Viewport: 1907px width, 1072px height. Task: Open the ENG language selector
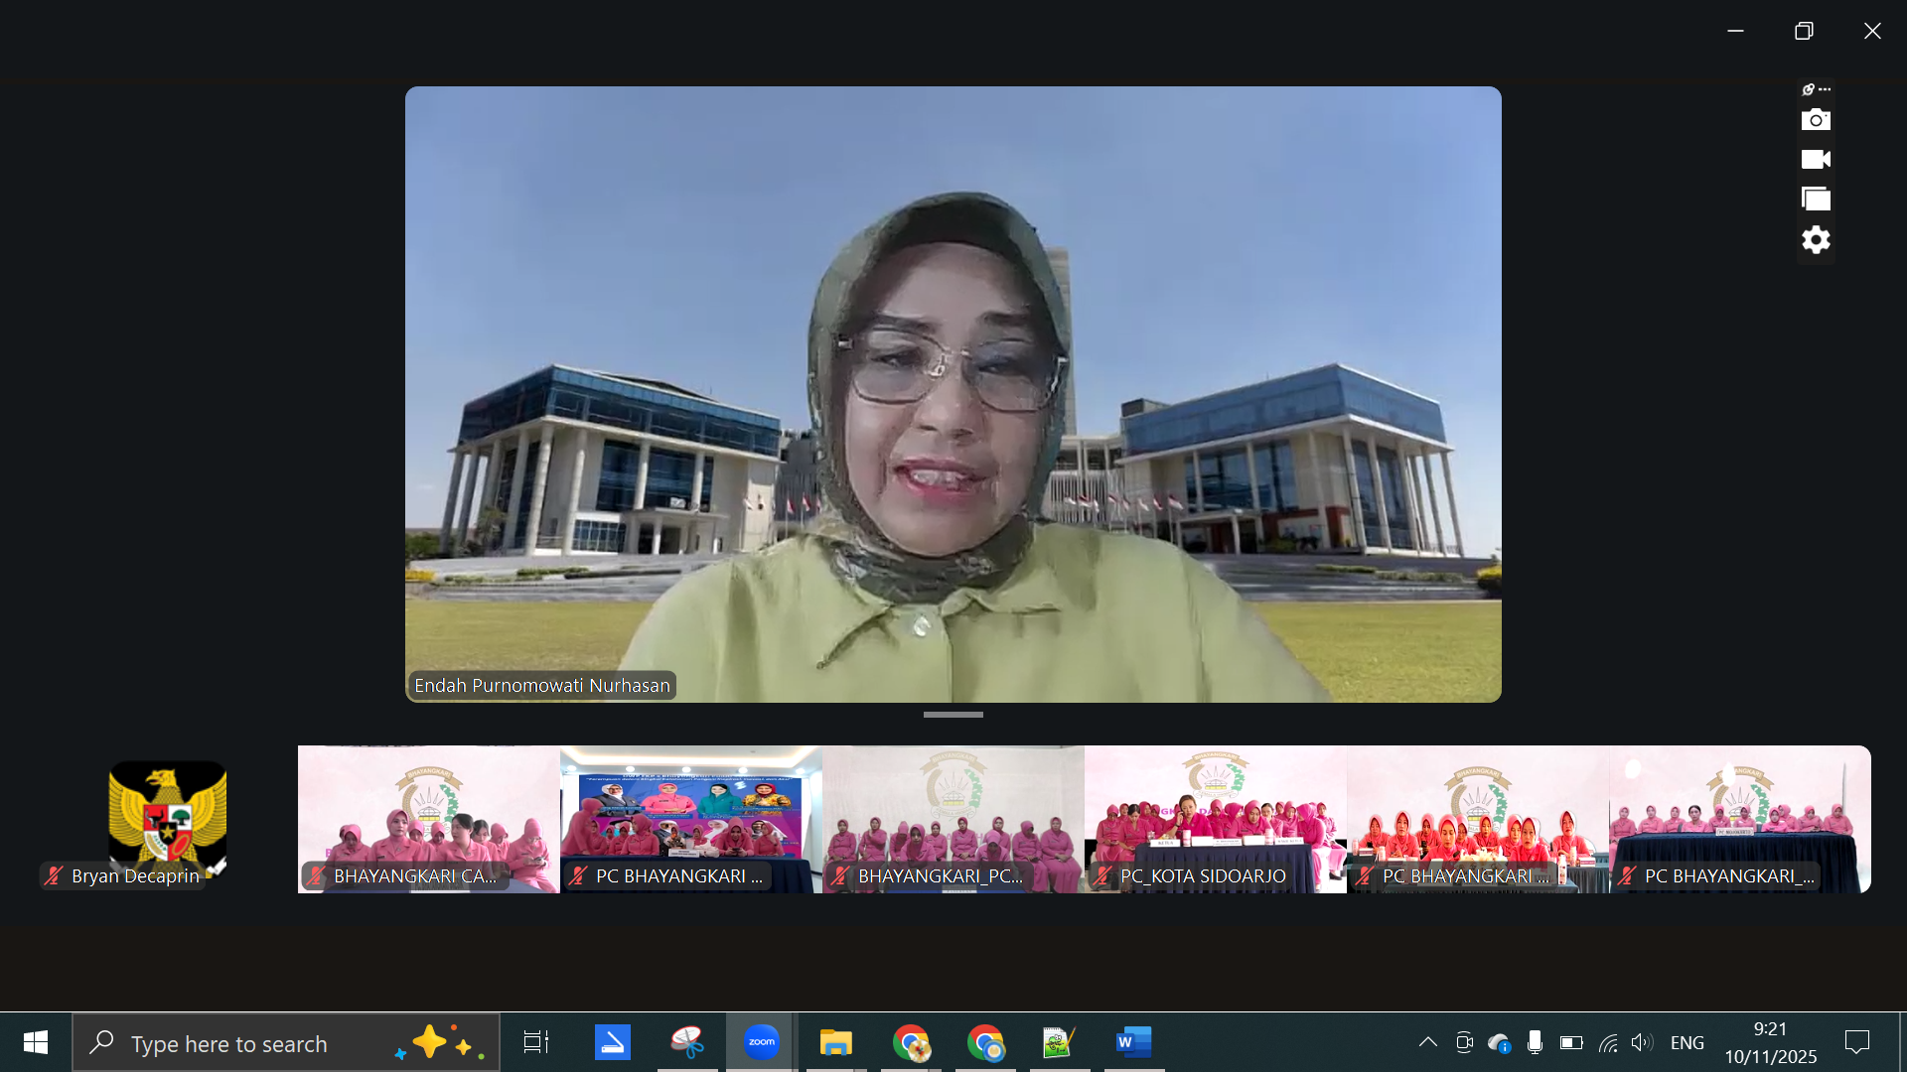pyautogui.click(x=1687, y=1042)
